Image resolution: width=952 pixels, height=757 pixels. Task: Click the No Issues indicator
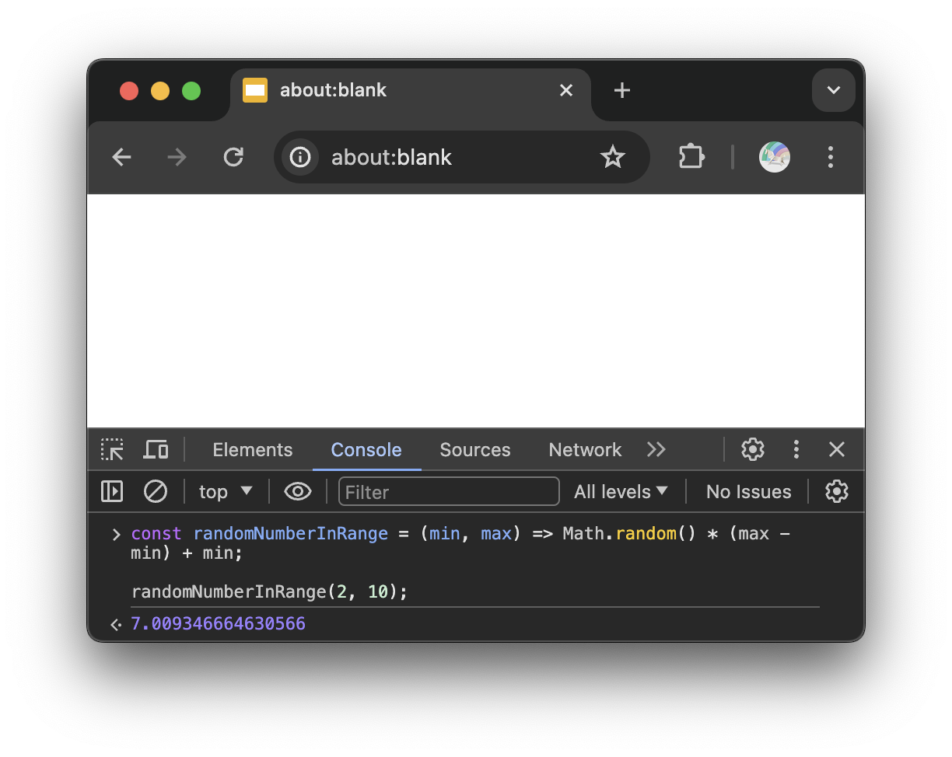[748, 492]
